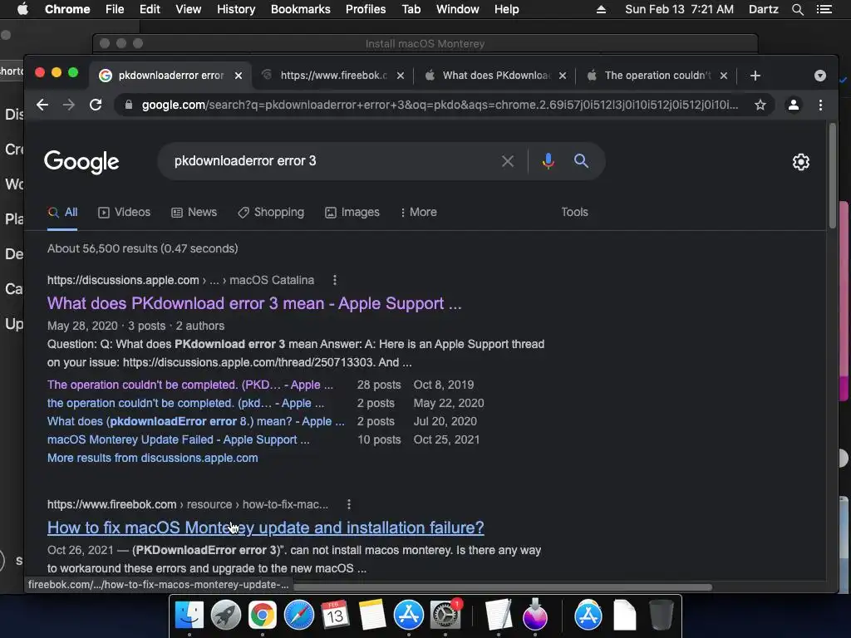The height and width of the screenshot is (638, 851).
Task: Open Google quick settings gear
Action: coord(801,162)
